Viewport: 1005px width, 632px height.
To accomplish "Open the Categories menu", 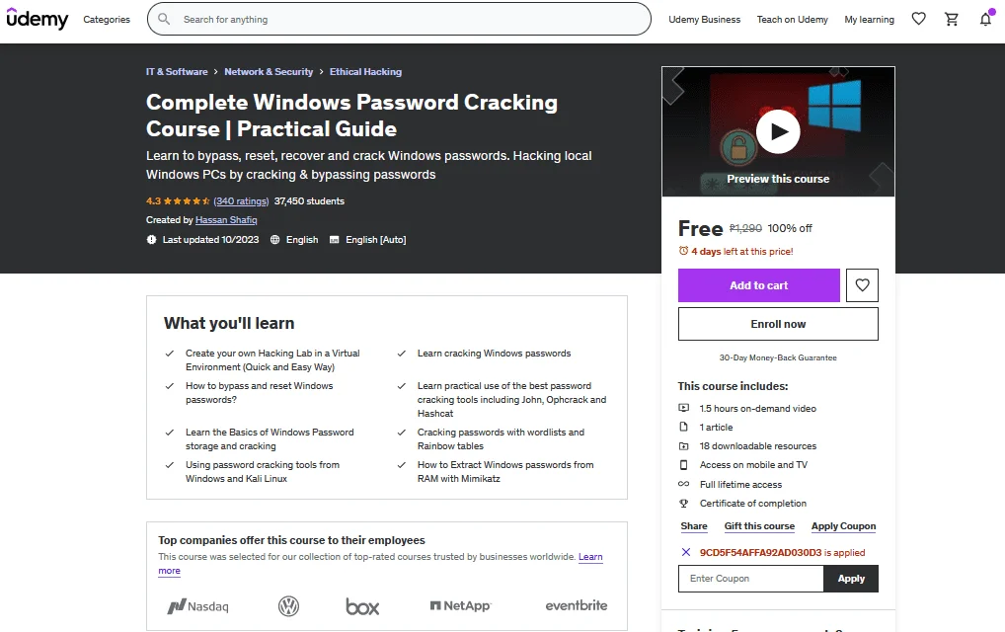I will (107, 19).
